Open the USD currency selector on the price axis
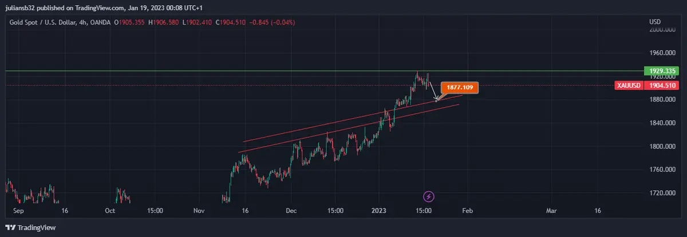The height and width of the screenshot is (237, 687). point(655,22)
